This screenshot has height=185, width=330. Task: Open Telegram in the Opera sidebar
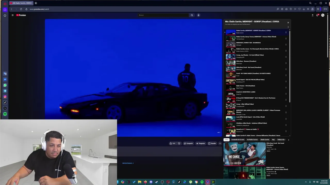[x=5, y=91]
